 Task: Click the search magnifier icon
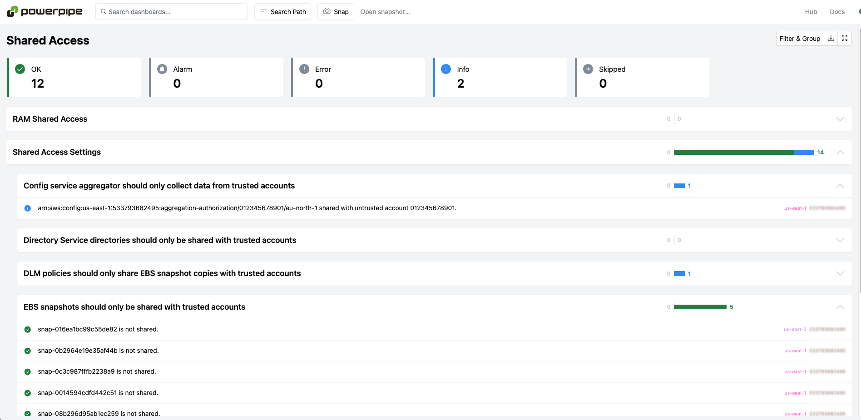tap(104, 11)
